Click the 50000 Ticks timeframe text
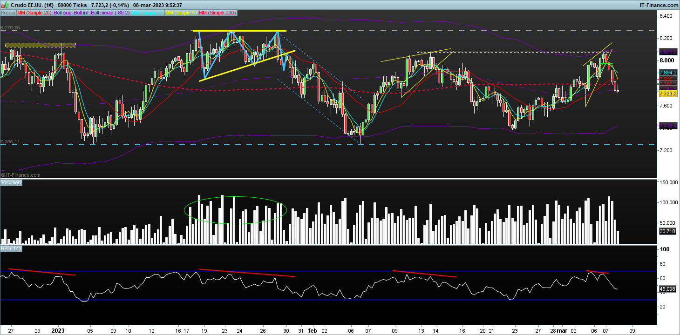The width and height of the screenshot is (680, 335). coord(72,5)
